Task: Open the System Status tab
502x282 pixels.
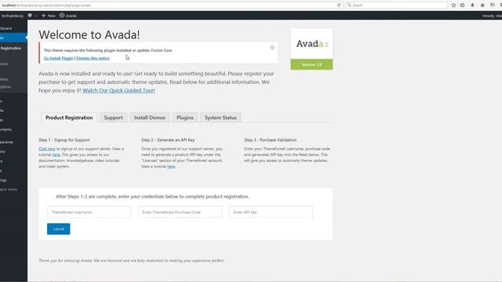Action: (x=220, y=117)
